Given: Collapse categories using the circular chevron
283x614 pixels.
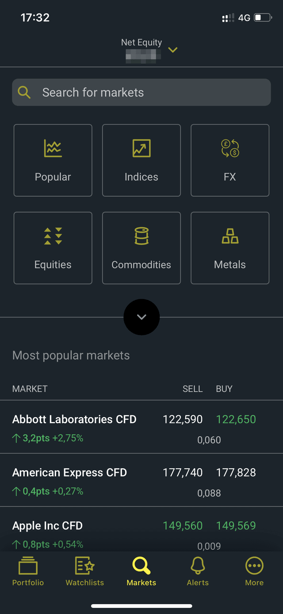Looking at the screenshot, I should (141, 317).
